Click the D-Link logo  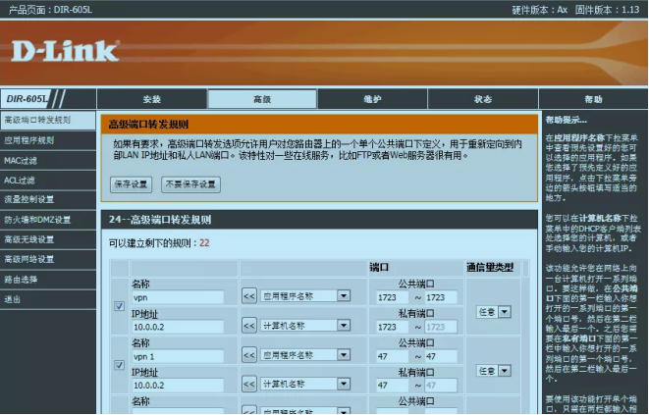(66, 51)
